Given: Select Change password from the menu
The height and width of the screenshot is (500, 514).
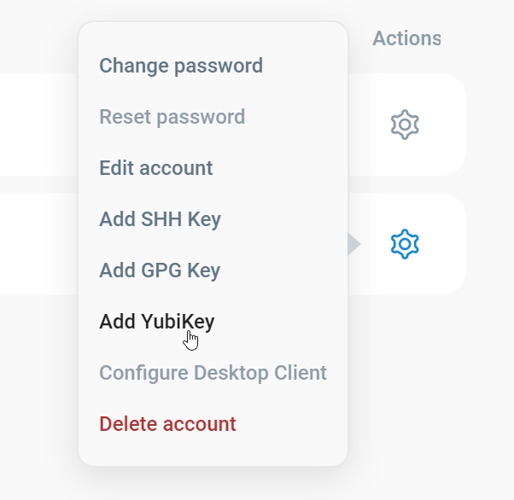Looking at the screenshot, I should click(x=181, y=66).
